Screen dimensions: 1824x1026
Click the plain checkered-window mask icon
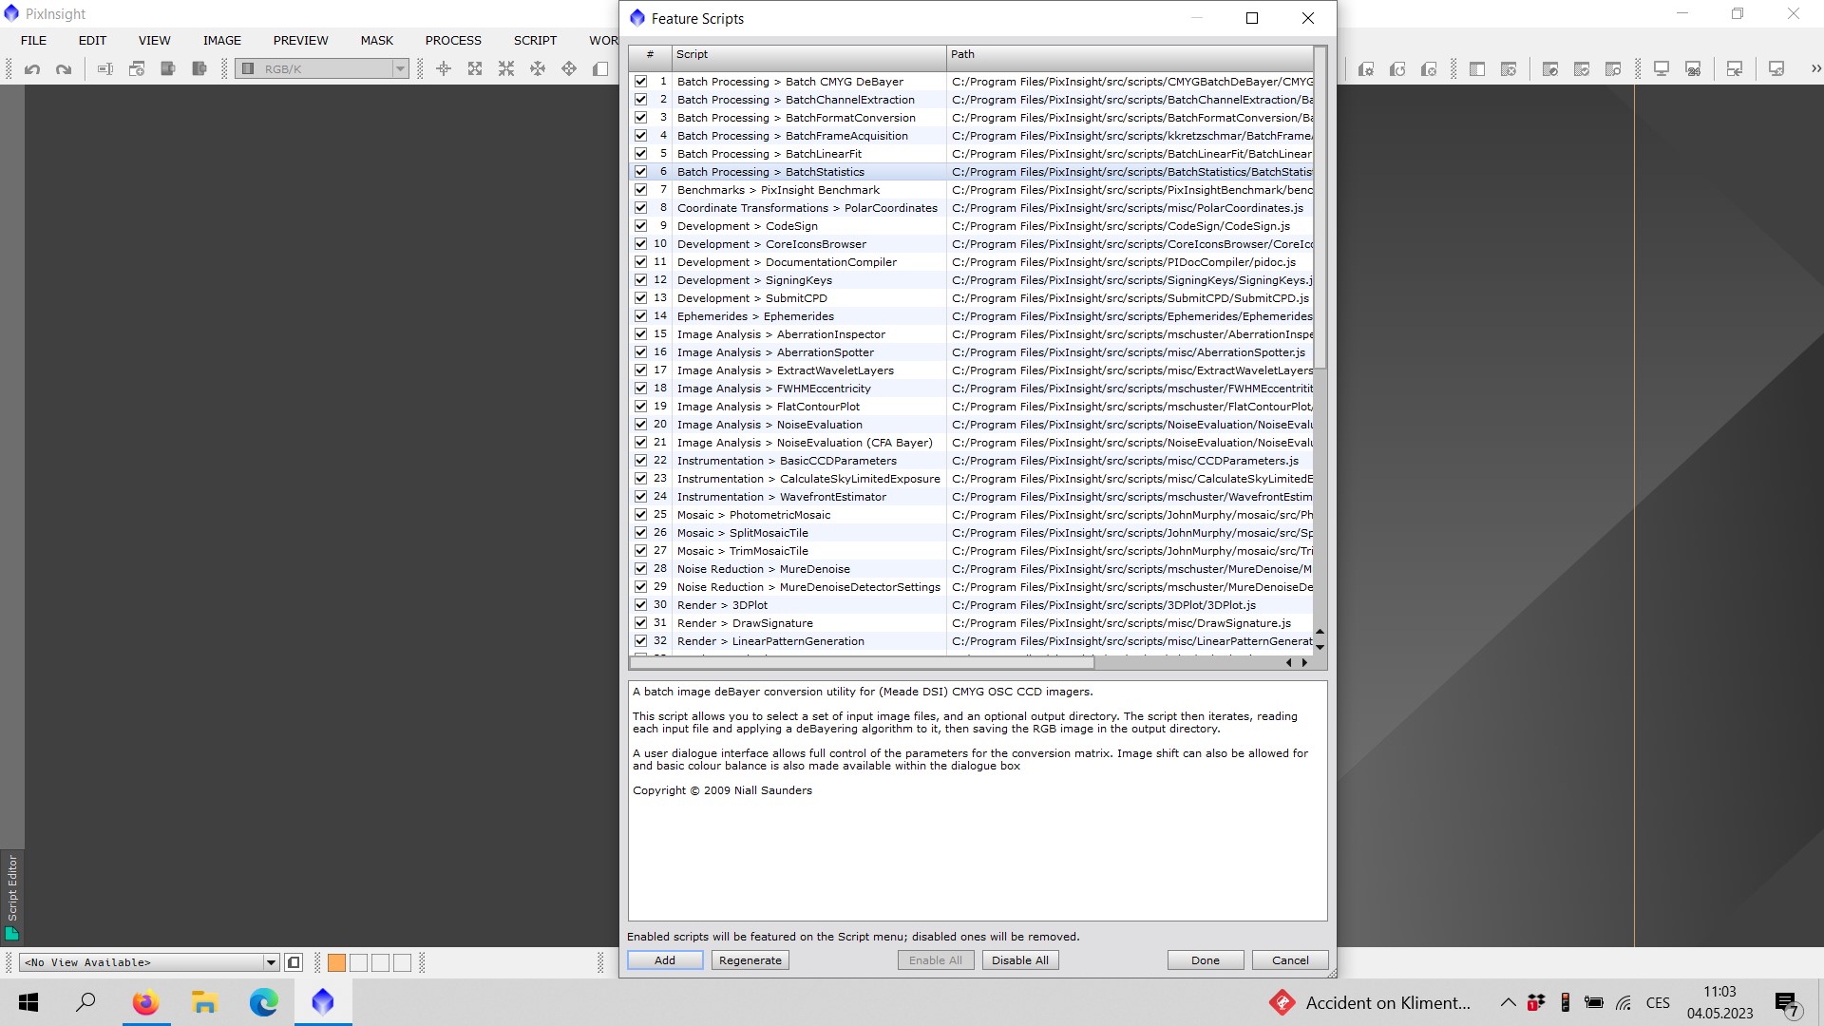[1477, 68]
